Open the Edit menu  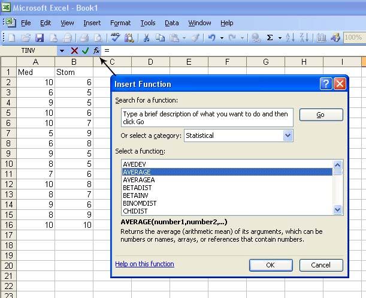tap(46, 23)
